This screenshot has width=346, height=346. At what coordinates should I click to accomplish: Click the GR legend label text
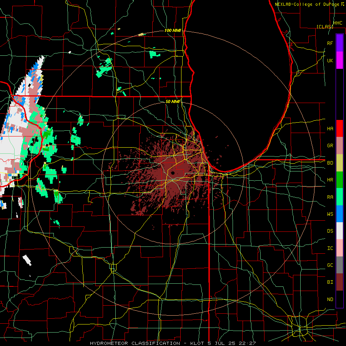click(330, 146)
